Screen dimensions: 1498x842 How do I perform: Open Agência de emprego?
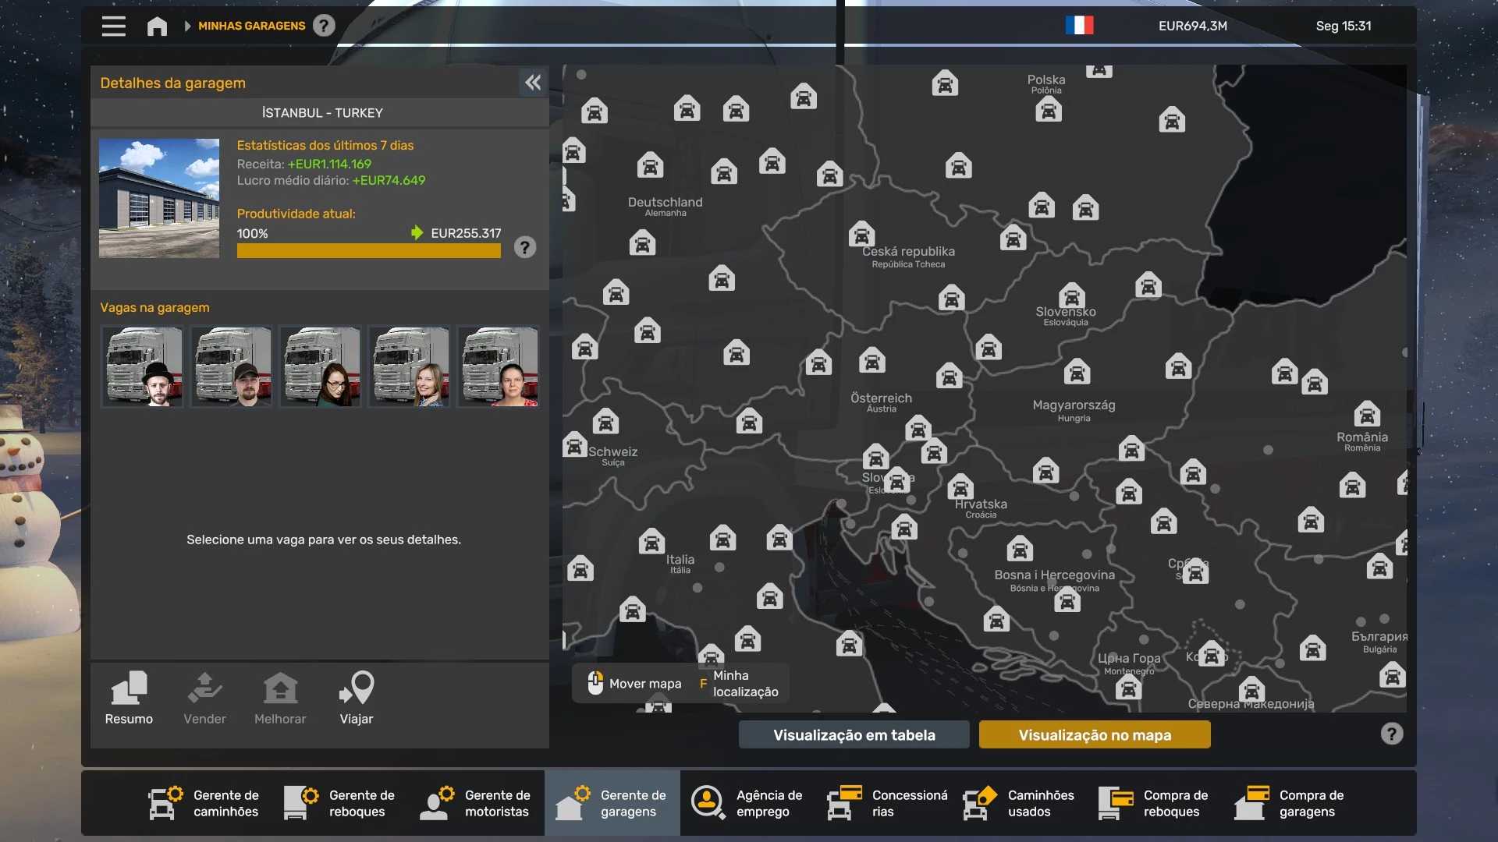(747, 803)
